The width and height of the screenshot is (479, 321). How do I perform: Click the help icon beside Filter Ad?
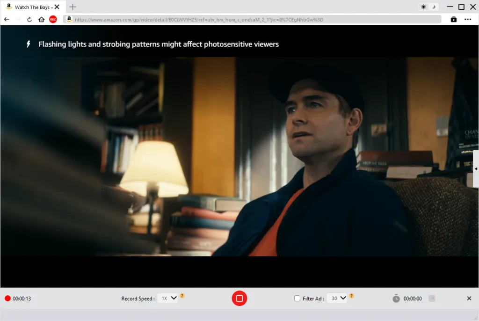click(x=351, y=296)
